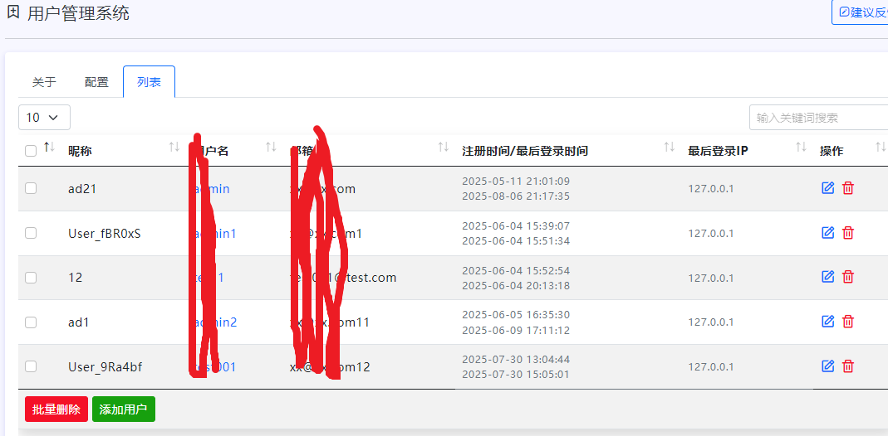Click the nickname cell ad21
Screen dimensions: 888x436
[x=82, y=189]
